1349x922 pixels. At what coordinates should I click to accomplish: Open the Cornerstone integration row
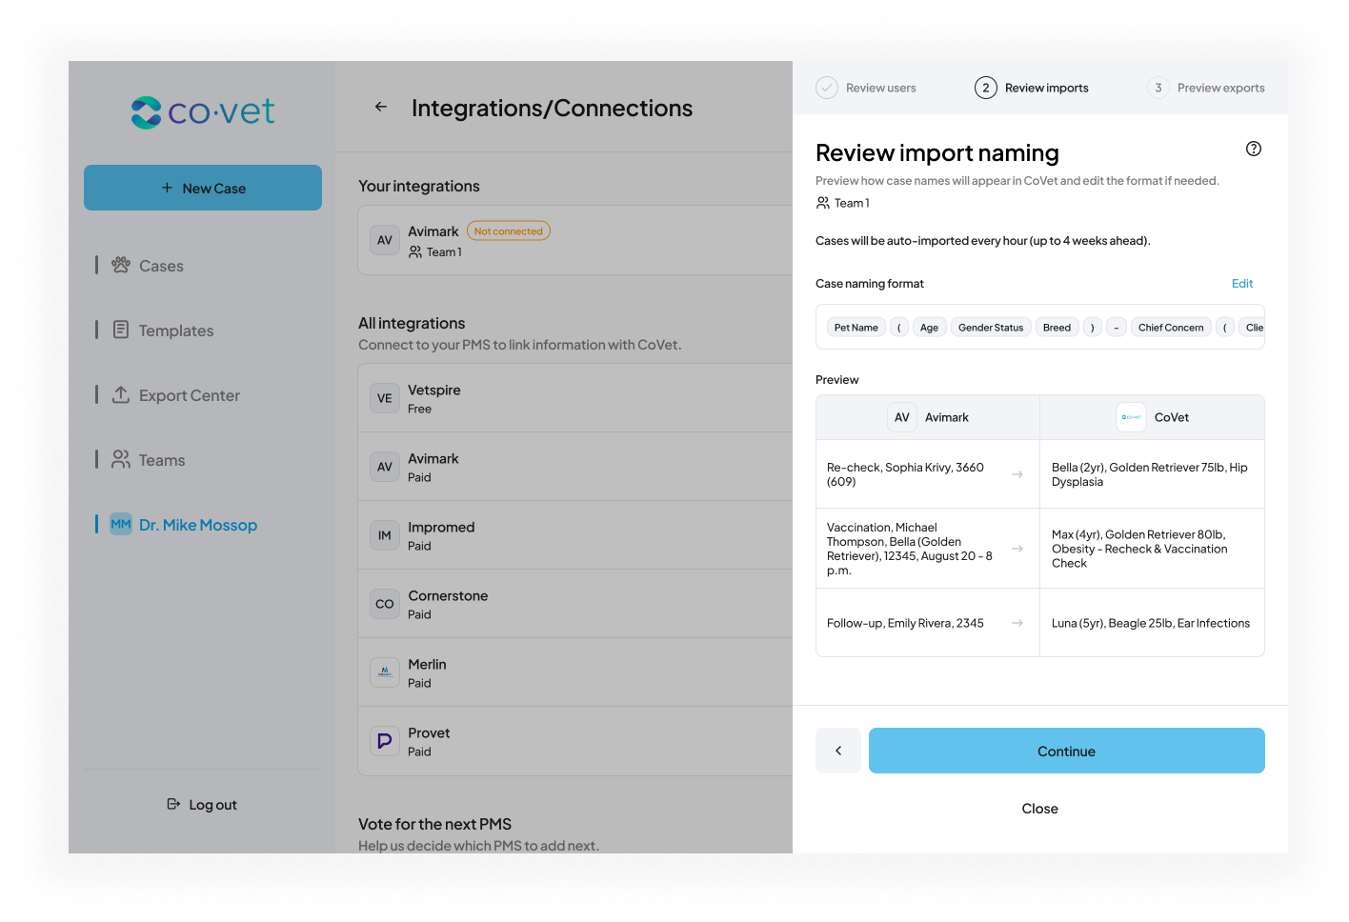tap(575, 604)
